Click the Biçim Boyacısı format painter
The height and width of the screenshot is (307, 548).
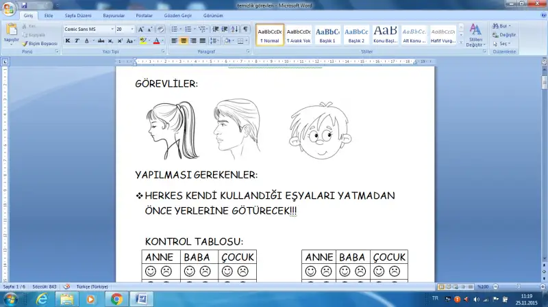pos(42,43)
